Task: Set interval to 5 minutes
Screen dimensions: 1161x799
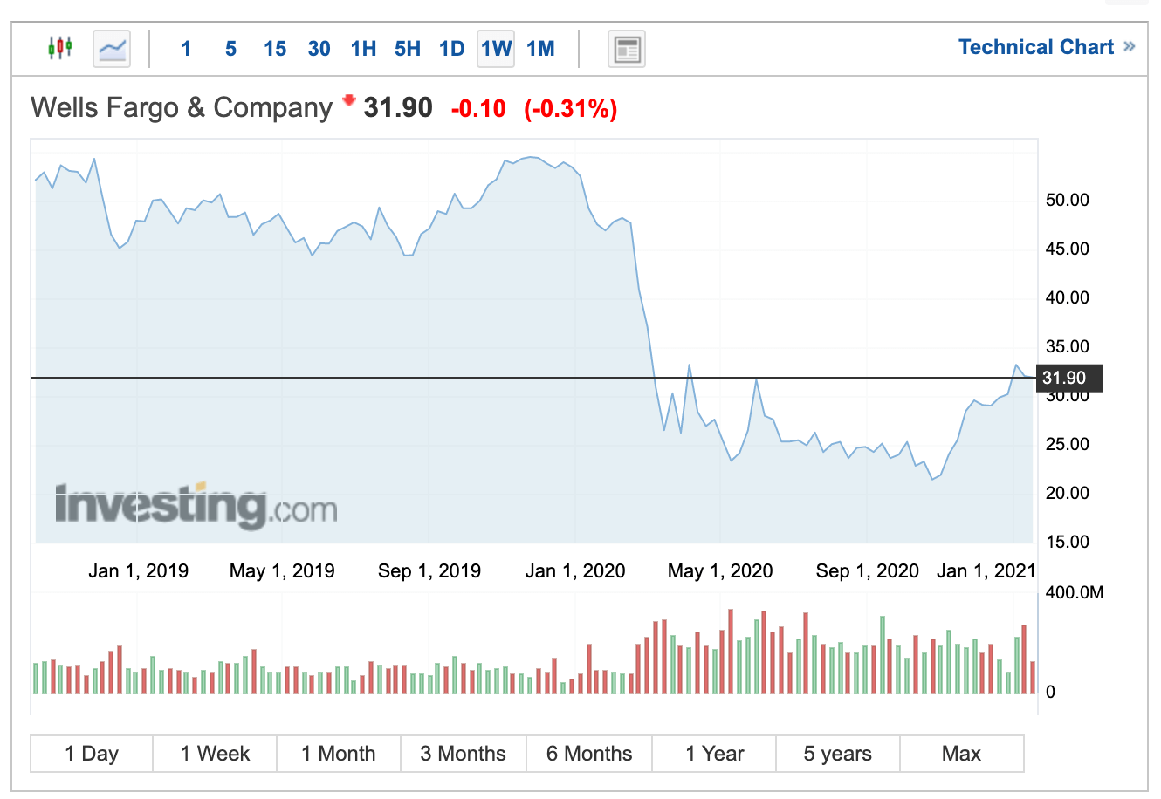Action: 230,49
